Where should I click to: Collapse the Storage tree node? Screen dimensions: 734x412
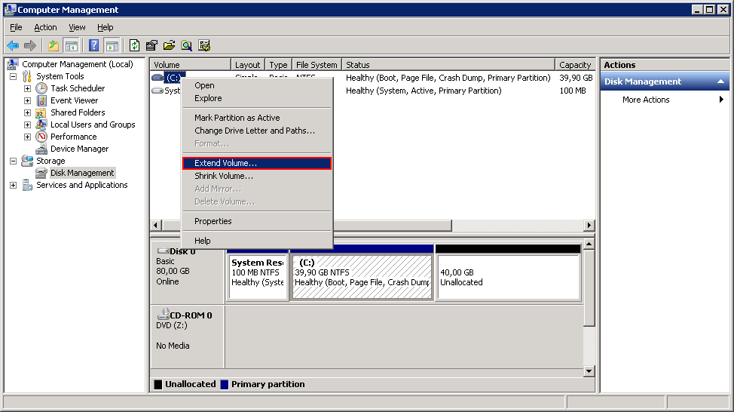click(x=13, y=161)
